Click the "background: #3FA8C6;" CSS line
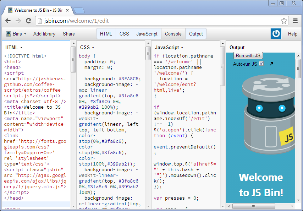Screen dimensions: 303x211 tap(112, 79)
